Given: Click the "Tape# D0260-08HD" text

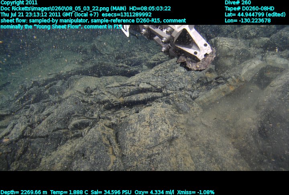Looking at the screenshot, I should 249,9.
